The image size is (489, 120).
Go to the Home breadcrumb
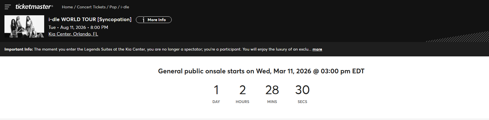pos(67,7)
